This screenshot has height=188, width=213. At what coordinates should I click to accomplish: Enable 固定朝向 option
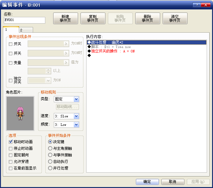click(x=10, y=155)
